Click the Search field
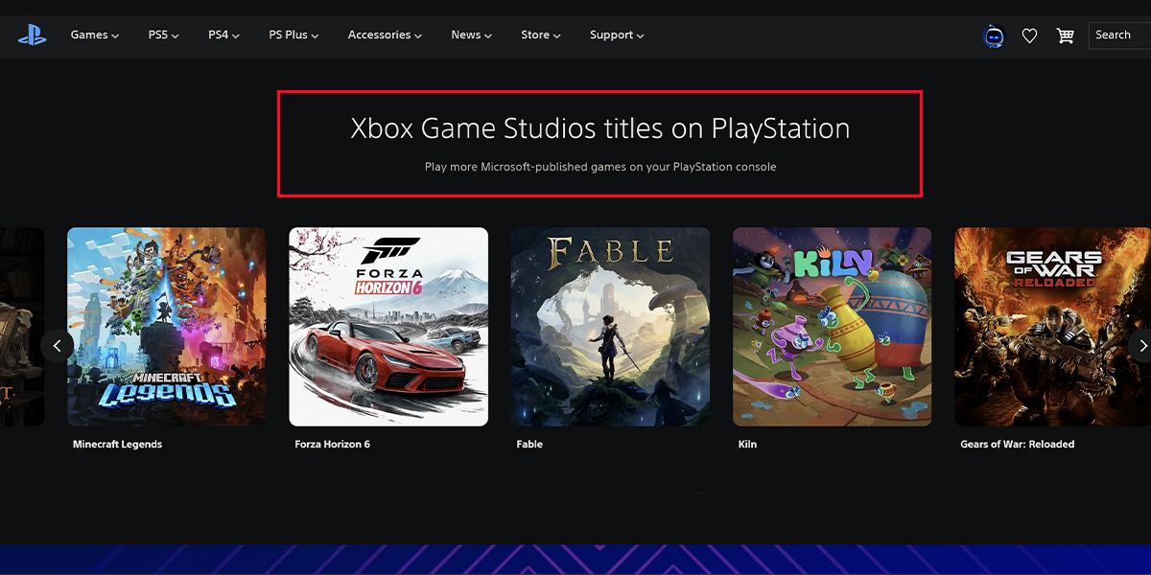The height and width of the screenshot is (575, 1151). pyautogui.click(x=1120, y=35)
